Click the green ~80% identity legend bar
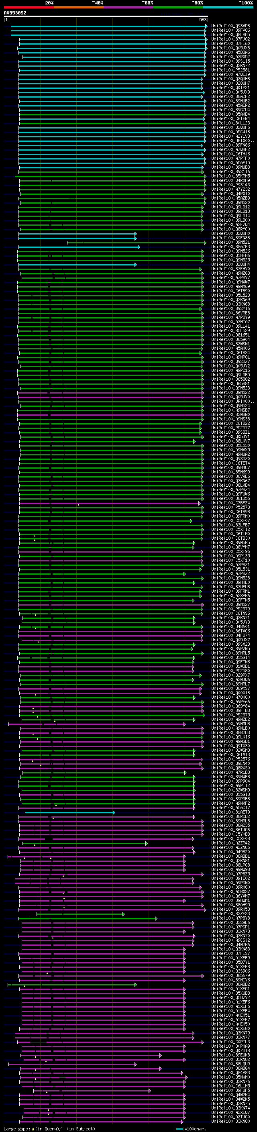 (178, 8)
